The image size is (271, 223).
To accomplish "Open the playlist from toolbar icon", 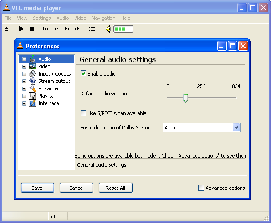I will (92, 29).
